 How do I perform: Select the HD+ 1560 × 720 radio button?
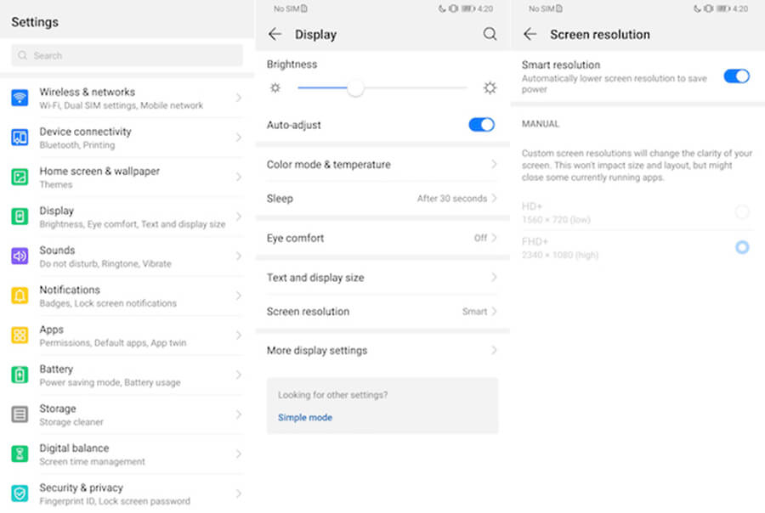pyautogui.click(x=742, y=212)
